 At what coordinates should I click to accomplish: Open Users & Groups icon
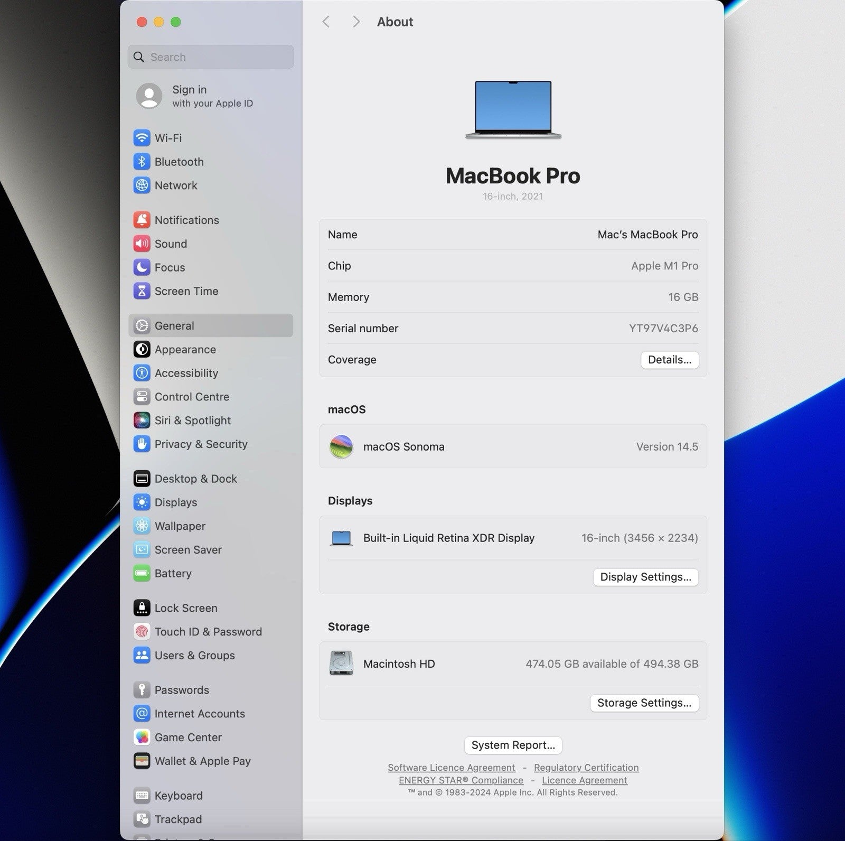pos(142,656)
